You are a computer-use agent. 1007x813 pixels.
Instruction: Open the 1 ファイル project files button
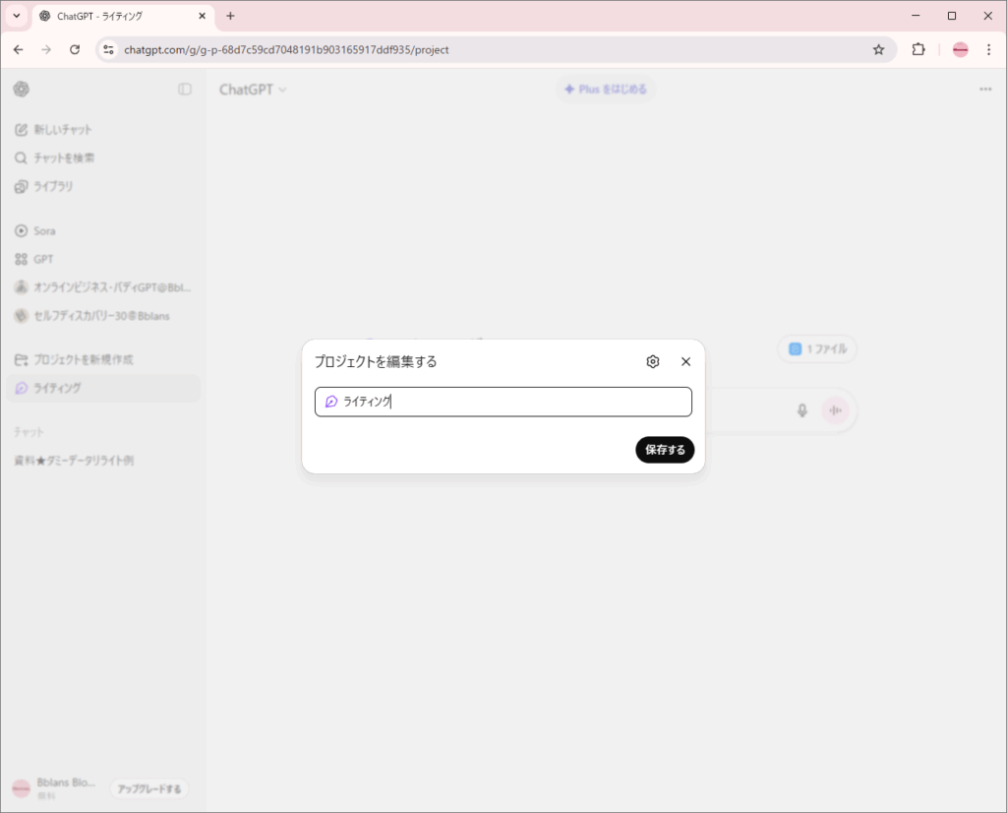click(817, 348)
